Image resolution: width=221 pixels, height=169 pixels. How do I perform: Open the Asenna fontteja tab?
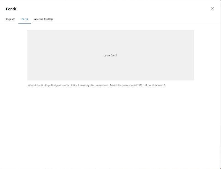pos(44,19)
